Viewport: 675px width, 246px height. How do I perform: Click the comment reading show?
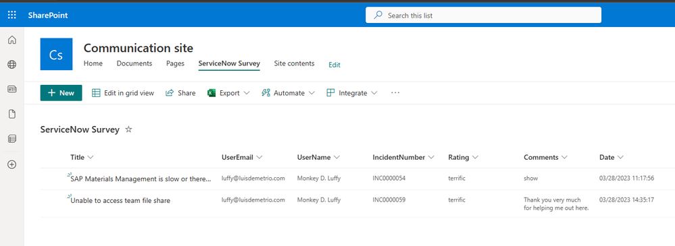coord(531,178)
